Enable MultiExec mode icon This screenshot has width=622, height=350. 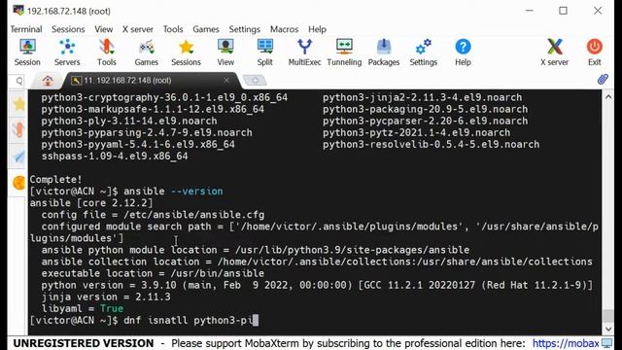304,52
